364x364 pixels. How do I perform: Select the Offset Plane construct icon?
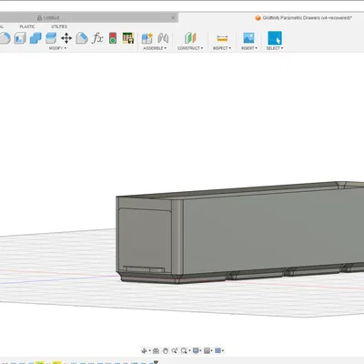click(190, 38)
